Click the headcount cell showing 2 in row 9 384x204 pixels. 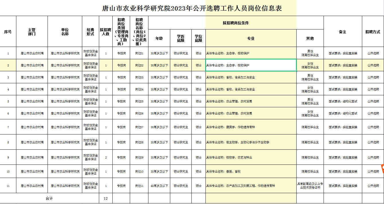point(106,157)
